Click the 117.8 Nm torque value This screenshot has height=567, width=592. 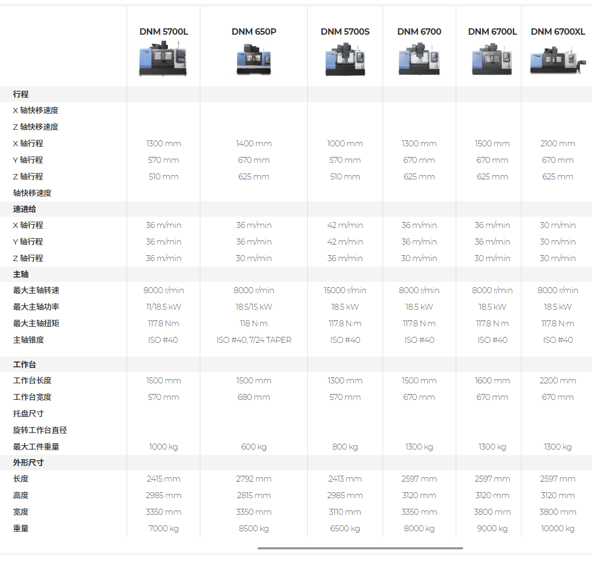[x=163, y=324]
